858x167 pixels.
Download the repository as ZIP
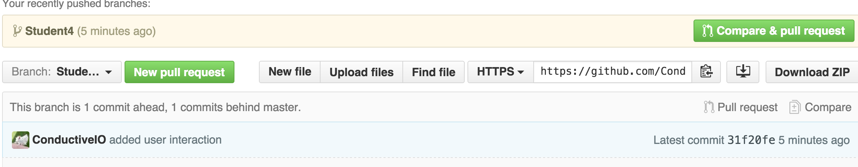tap(812, 72)
